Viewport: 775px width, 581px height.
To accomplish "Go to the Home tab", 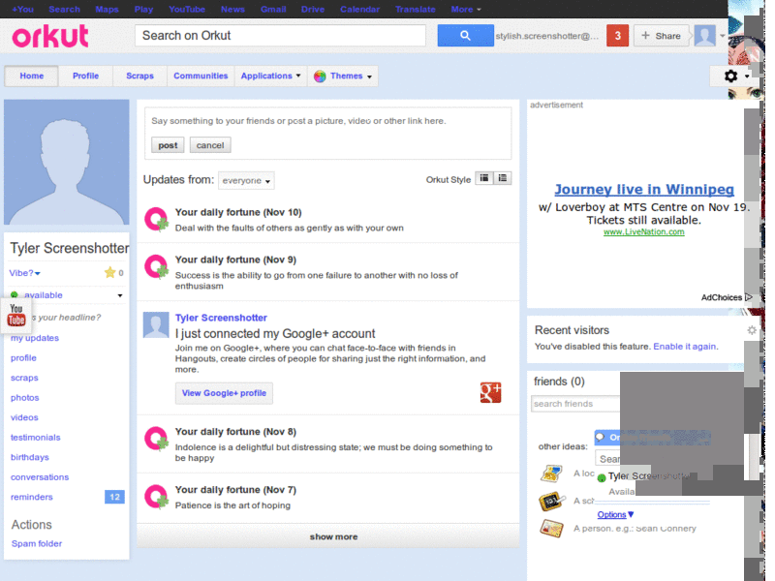I will (32, 76).
